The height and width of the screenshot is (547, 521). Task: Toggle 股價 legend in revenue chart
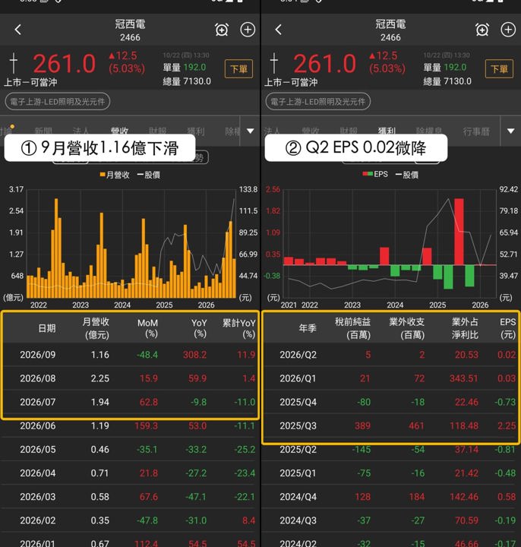tap(149, 175)
